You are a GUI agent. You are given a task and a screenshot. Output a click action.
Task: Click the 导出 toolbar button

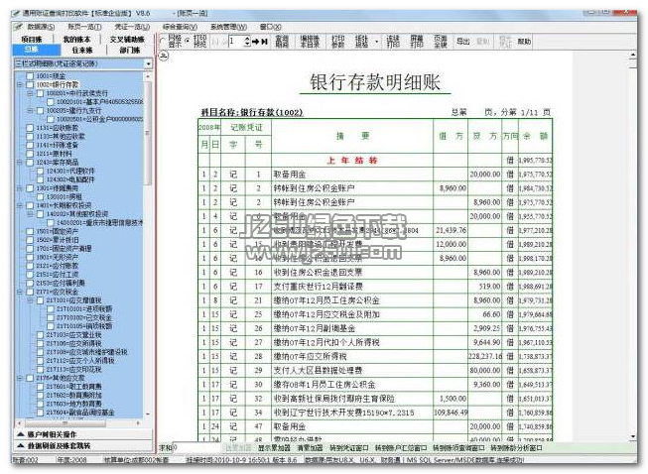(462, 42)
